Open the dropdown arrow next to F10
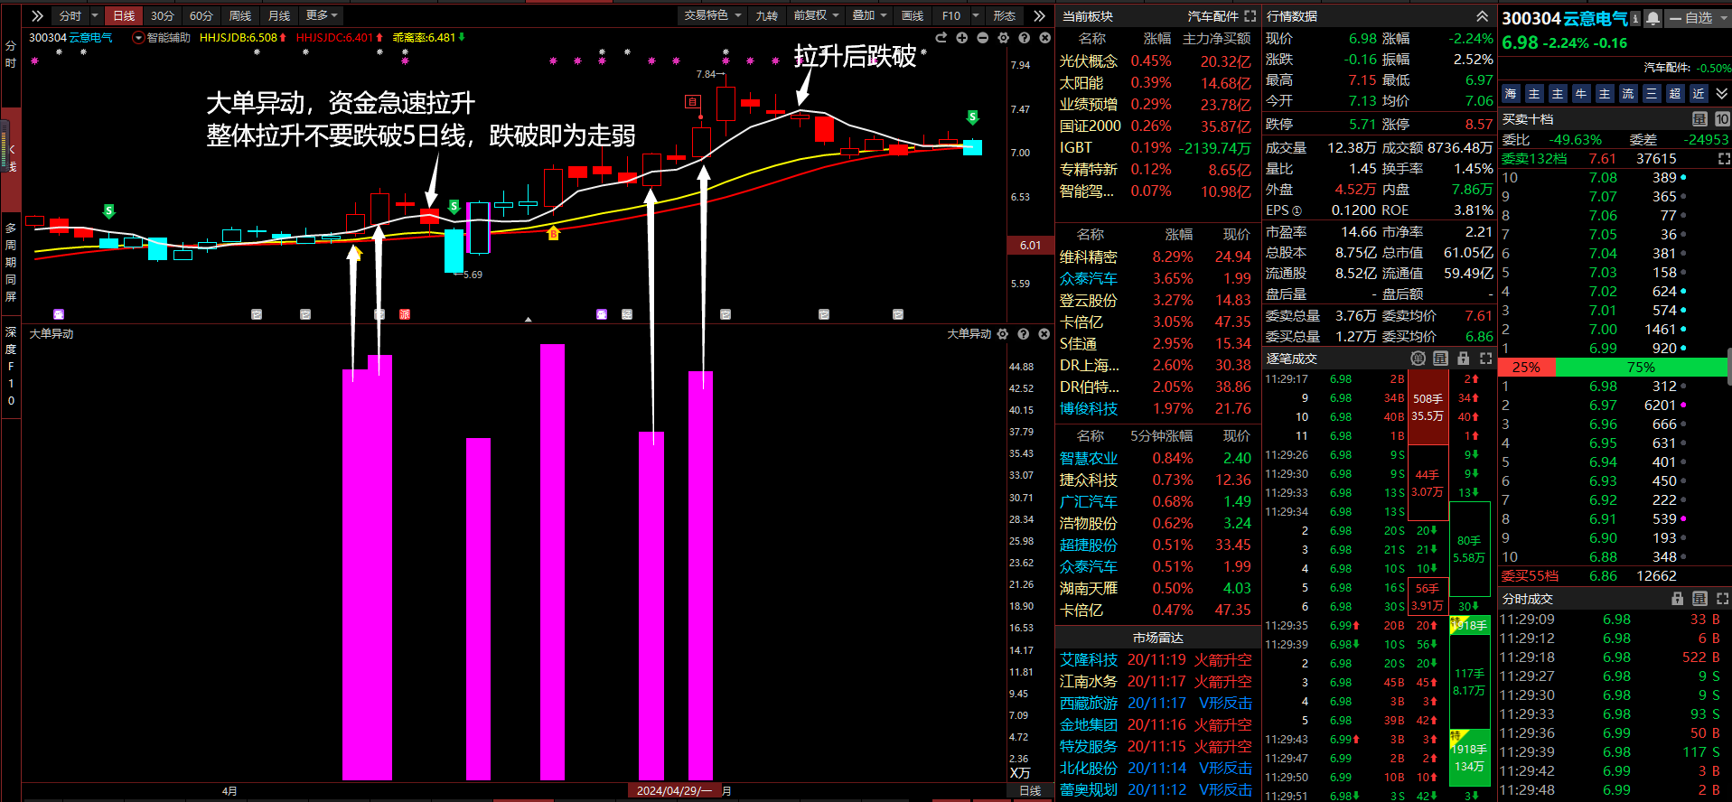 click(x=976, y=15)
